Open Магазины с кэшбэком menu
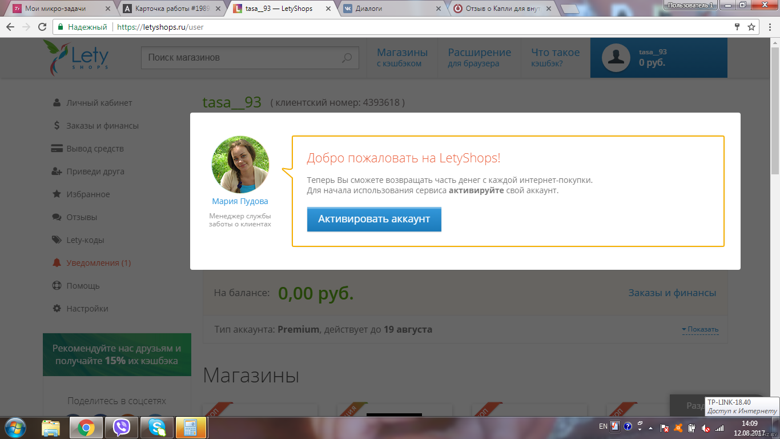This screenshot has width=780, height=439. tap(402, 58)
